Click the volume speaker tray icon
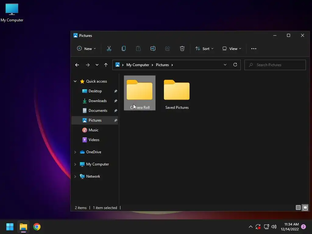Screen dimensions: 312x234 (x=274, y=227)
